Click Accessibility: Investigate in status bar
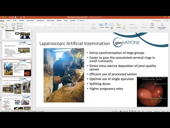 point(36,111)
